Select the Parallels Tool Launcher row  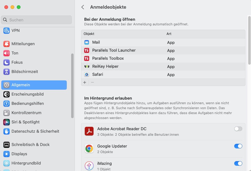tap(163, 50)
